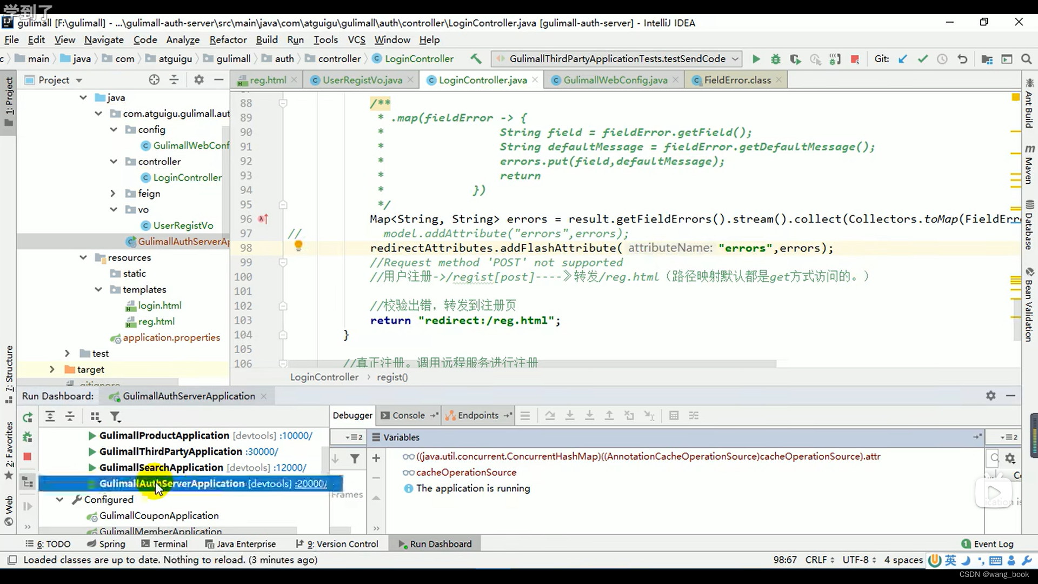Start the Debug bug icon in toolbar
1038x584 pixels.
775,59
